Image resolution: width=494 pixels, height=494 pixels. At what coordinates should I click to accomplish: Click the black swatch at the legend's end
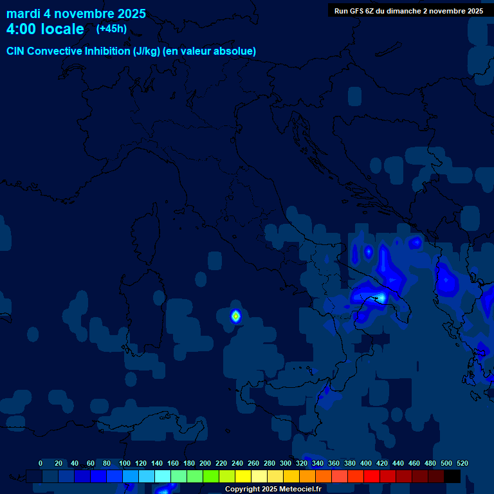pos(452,476)
